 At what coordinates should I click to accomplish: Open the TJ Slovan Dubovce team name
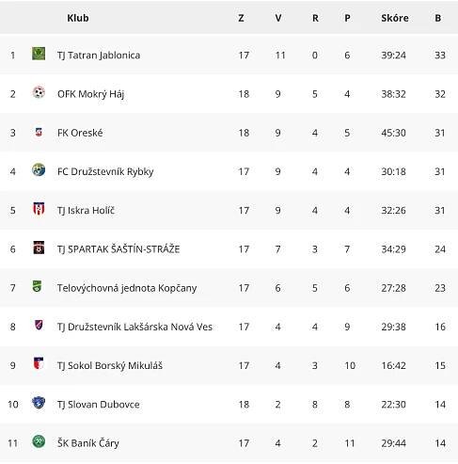(99, 405)
